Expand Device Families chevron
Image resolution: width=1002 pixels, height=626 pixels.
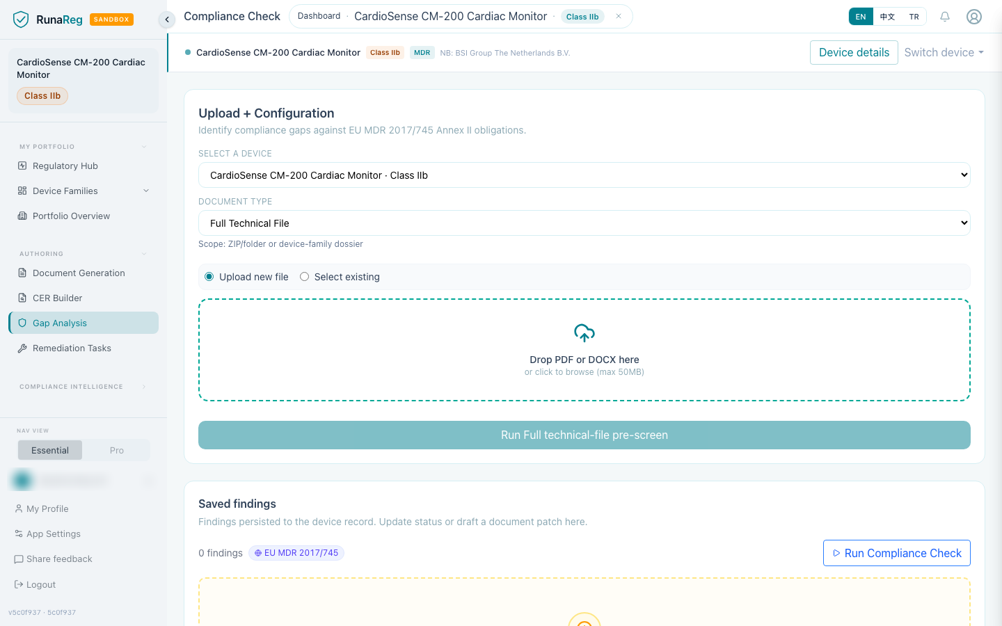(146, 191)
